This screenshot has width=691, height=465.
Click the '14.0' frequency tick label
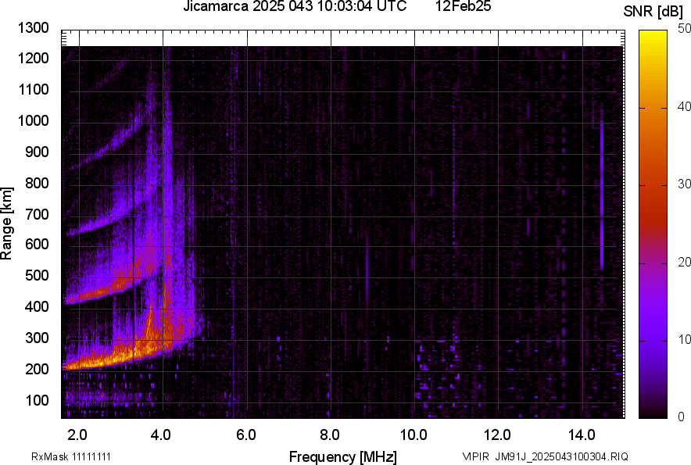pos(582,435)
